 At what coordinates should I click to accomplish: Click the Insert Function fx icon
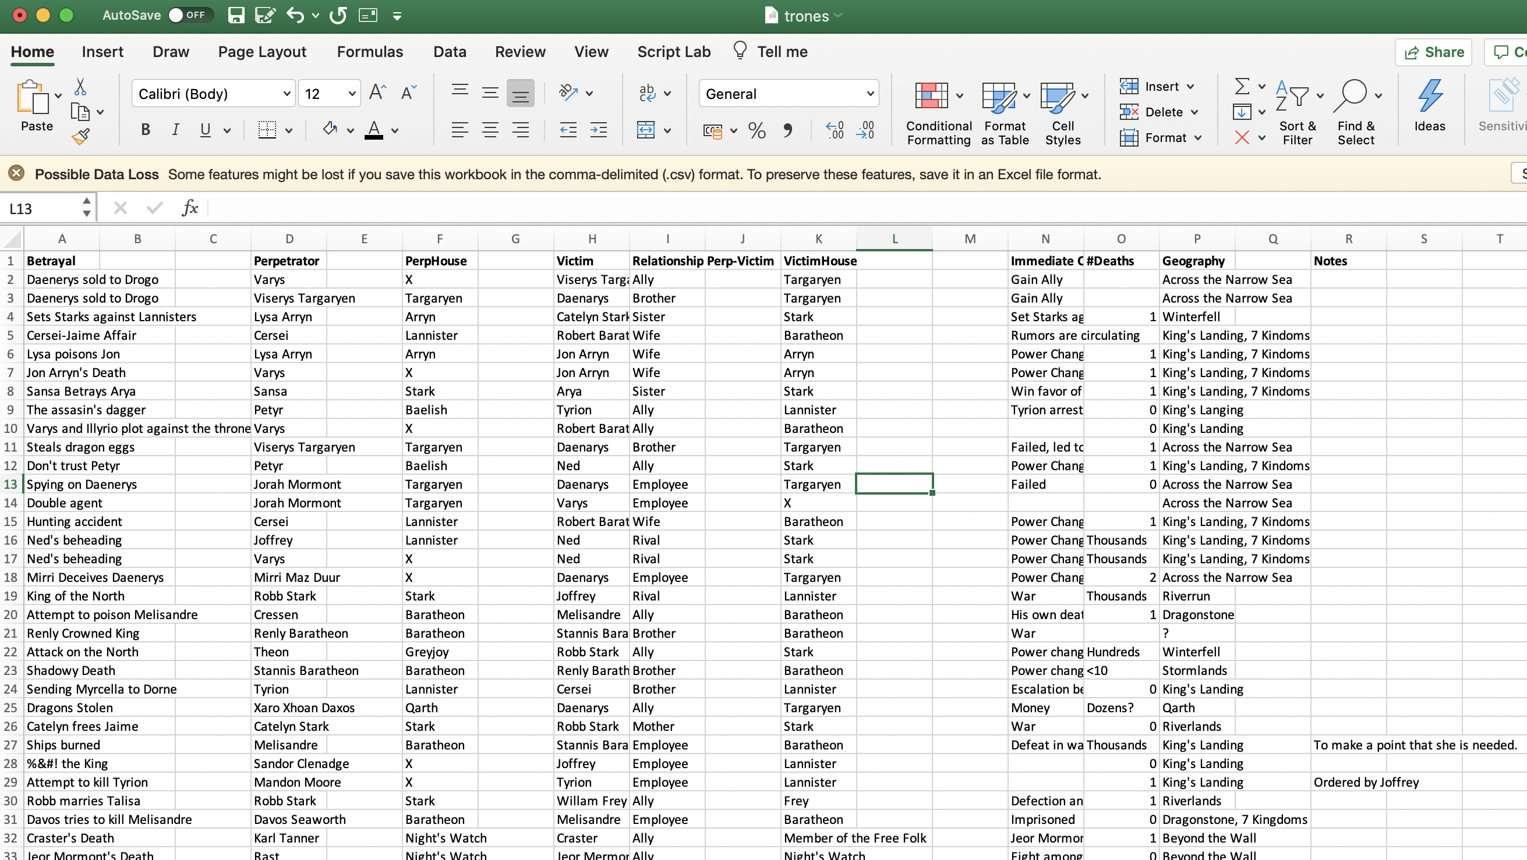coord(190,208)
